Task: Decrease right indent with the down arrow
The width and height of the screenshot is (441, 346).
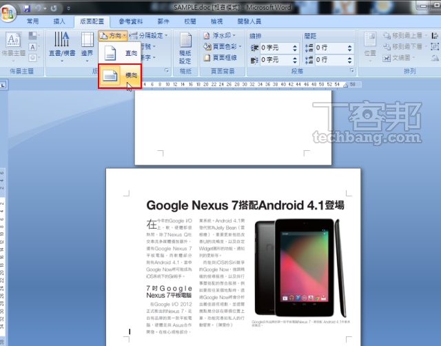Action: point(295,62)
